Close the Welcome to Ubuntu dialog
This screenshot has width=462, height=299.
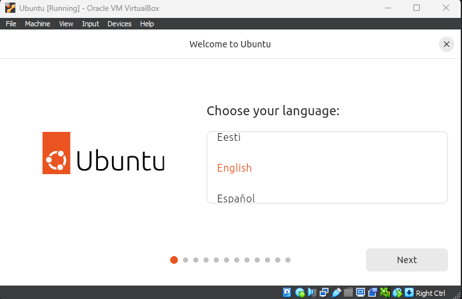tap(447, 44)
